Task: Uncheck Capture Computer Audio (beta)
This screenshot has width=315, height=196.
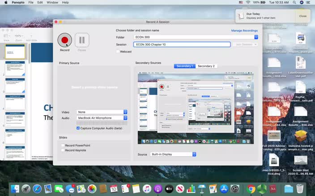Action: (x=78, y=128)
